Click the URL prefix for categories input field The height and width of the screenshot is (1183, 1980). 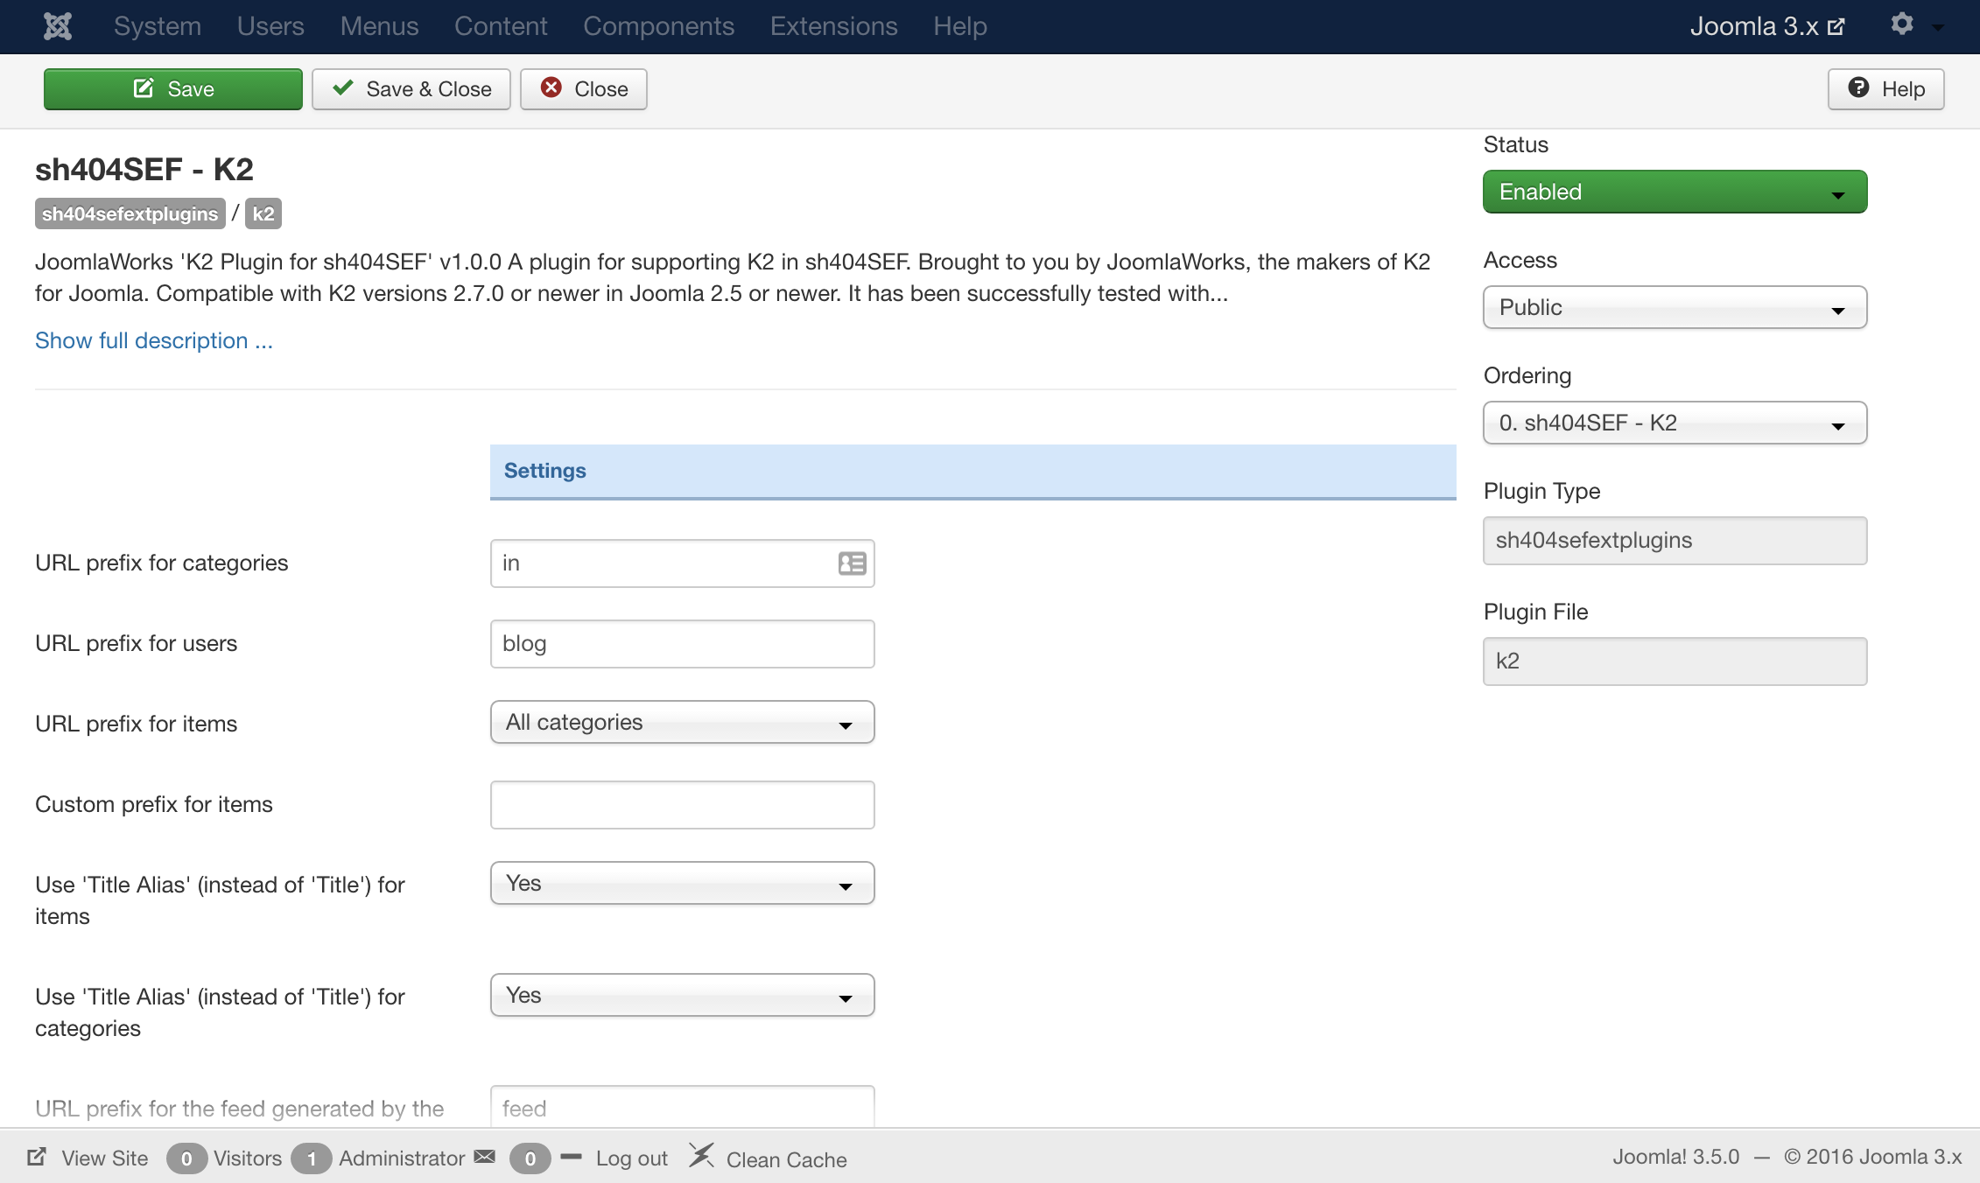(682, 563)
